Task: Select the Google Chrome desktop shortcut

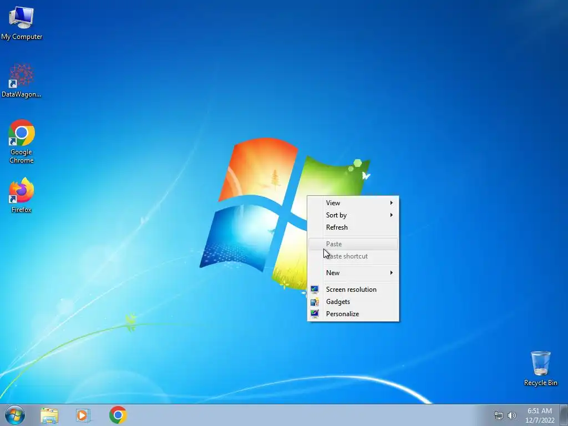Action: (22, 141)
